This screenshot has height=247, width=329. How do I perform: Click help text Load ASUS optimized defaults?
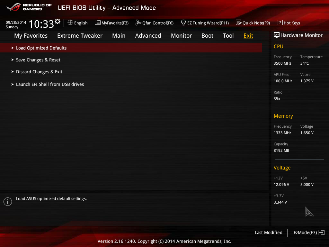[51, 198]
